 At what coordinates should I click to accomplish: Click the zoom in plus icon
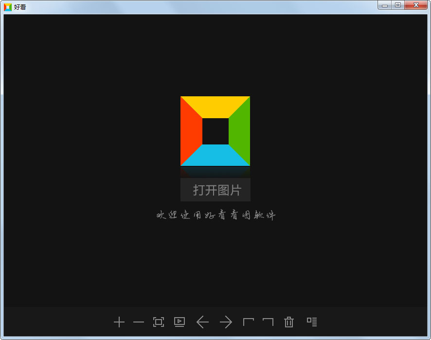pyautogui.click(x=119, y=322)
